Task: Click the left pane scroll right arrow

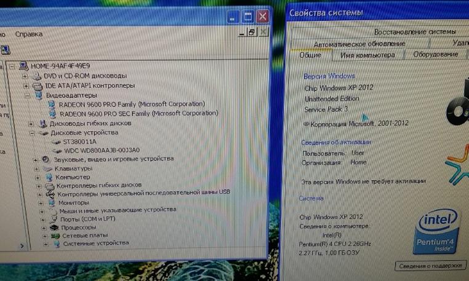Action: coord(22,246)
